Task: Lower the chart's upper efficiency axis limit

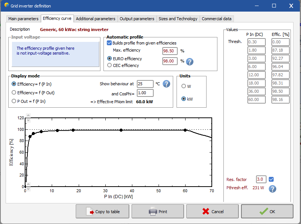Action: (x=28, y=120)
